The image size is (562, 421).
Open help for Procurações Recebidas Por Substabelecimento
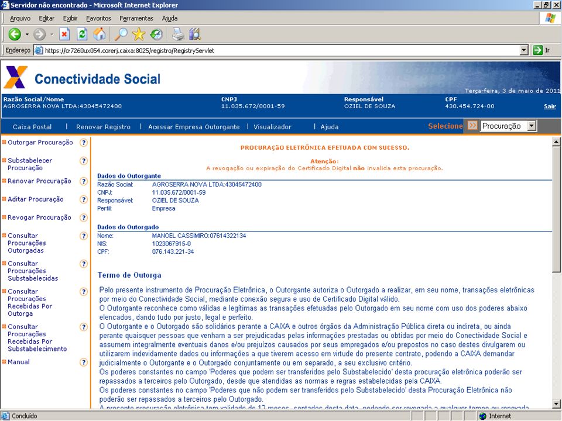[x=84, y=327]
